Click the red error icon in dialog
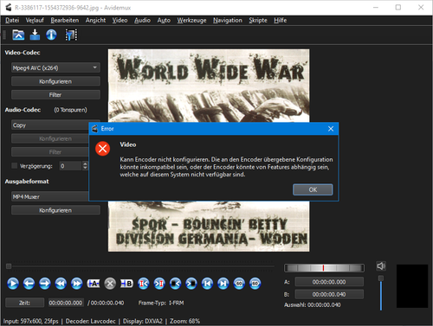The image size is (433, 326). 102,149
